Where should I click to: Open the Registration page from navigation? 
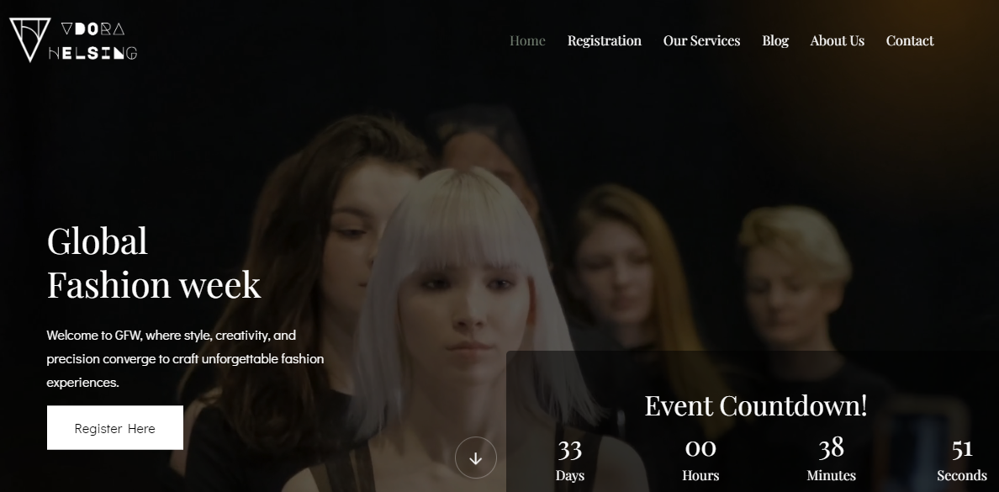click(x=604, y=40)
